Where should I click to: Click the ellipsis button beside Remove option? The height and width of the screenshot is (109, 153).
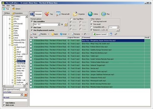pyautogui.click(x=118, y=30)
